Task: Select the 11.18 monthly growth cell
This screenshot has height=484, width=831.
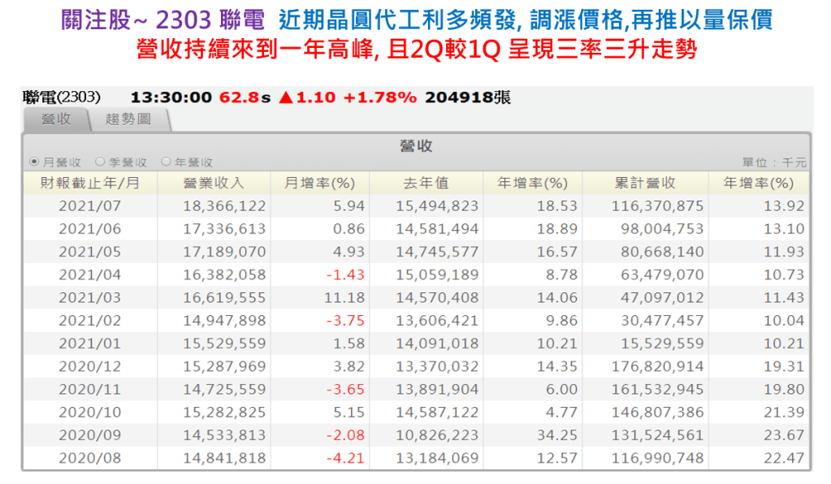Action: [344, 298]
